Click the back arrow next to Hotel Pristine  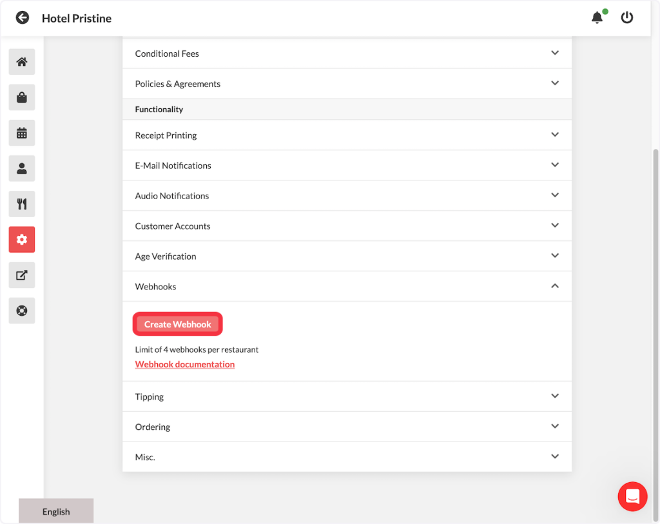tap(23, 18)
